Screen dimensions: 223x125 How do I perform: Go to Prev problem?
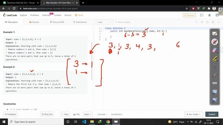tap(65, 114)
